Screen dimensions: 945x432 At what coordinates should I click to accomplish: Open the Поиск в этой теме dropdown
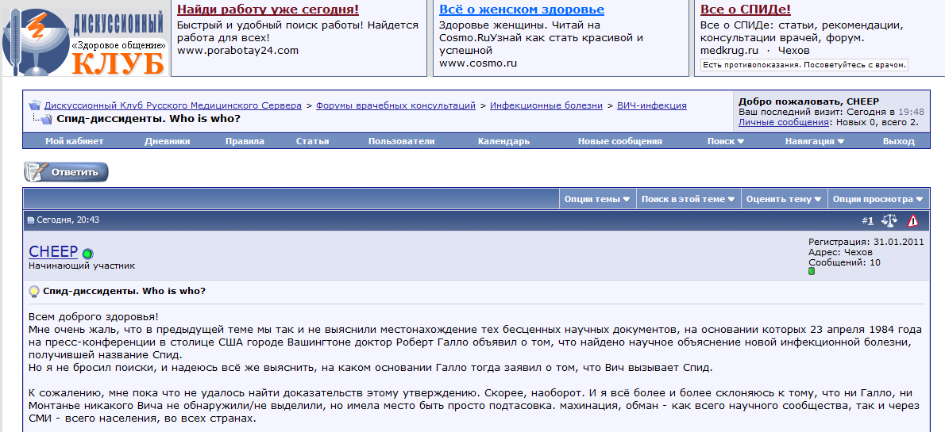pyautogui.click(x=688, y=199)
